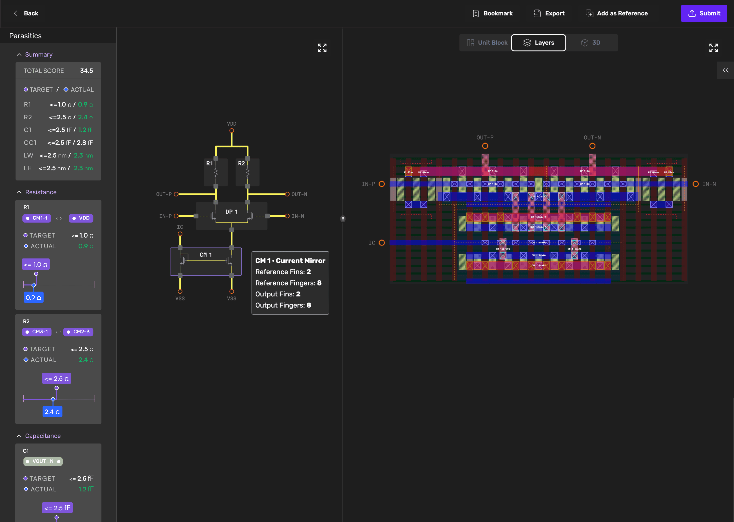Click the Export button

(x=549, y=13)
